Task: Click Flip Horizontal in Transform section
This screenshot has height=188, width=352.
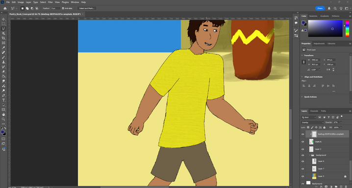Action: coord(328,70)
